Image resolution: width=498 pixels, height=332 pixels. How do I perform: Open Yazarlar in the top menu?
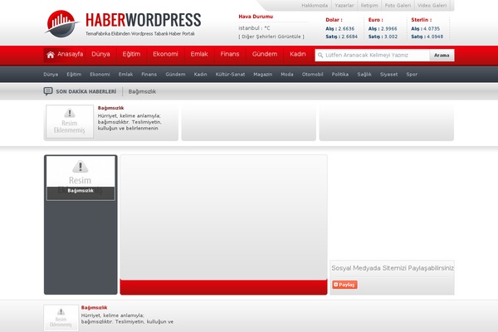pos(344,6)
